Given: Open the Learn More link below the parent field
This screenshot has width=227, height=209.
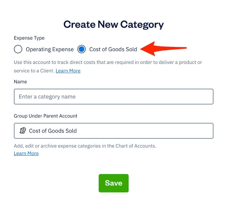Looking at the screenshot, I should tap(26, 153).
